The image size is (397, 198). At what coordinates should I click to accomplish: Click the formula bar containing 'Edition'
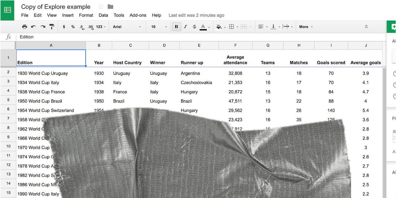click(x=202, y=37)
